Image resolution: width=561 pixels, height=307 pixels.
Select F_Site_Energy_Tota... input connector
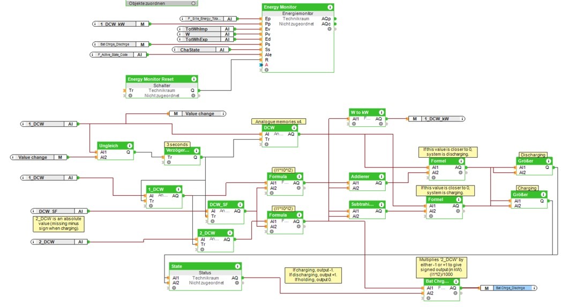click(x=208, y=19)
